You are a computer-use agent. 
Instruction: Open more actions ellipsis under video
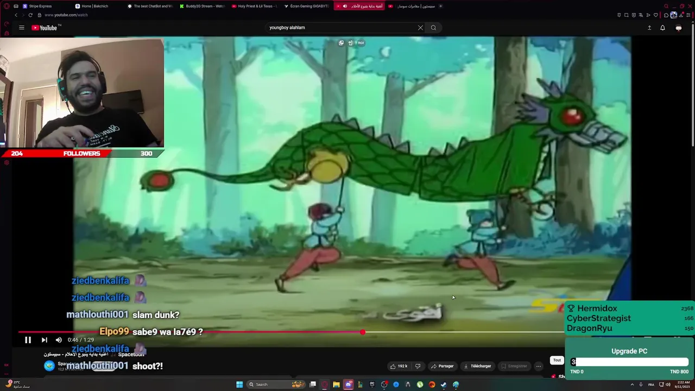click(539, 366)
